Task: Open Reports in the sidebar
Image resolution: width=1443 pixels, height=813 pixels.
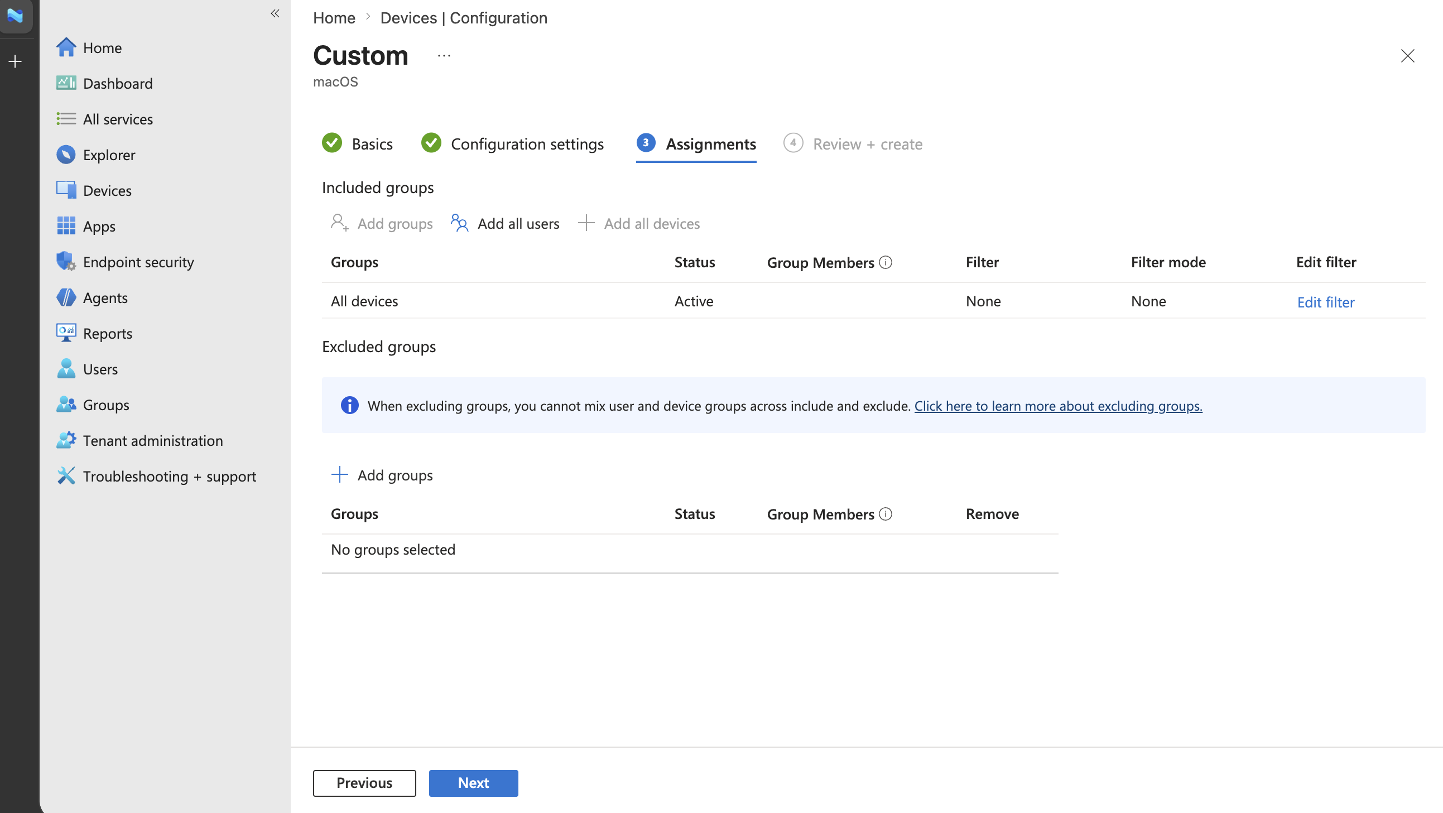Action: [x=108, y=333]
